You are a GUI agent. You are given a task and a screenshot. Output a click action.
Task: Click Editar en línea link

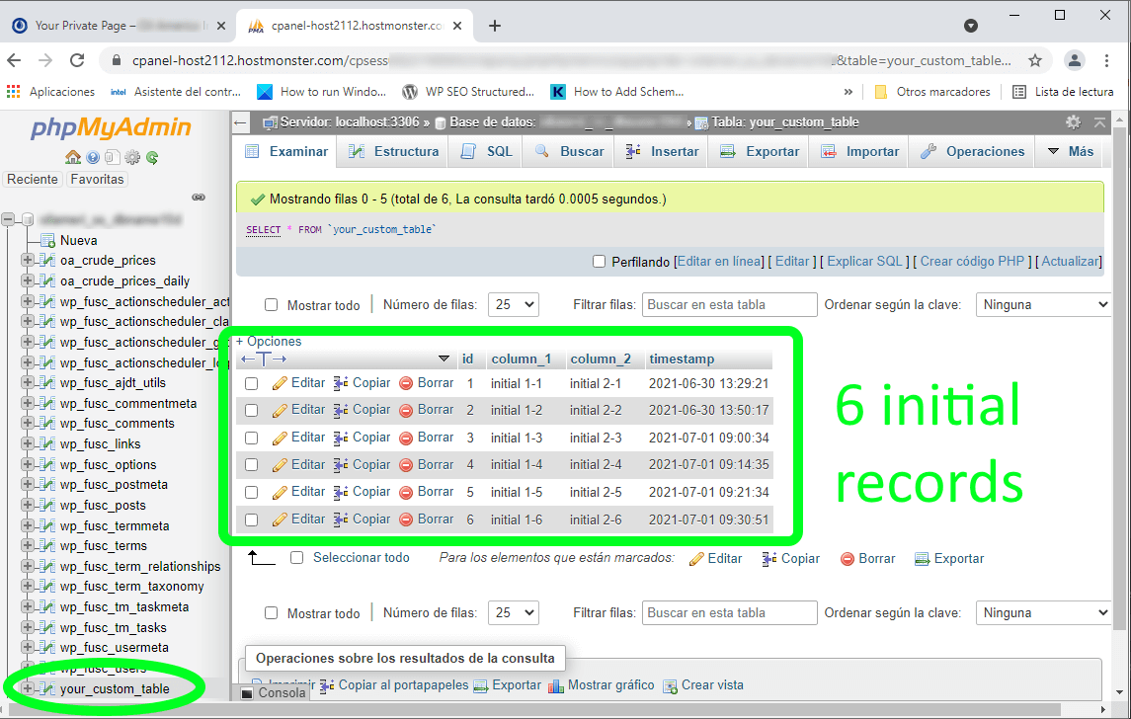719,262
